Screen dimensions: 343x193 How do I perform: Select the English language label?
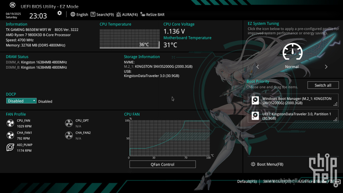point(82,15)
